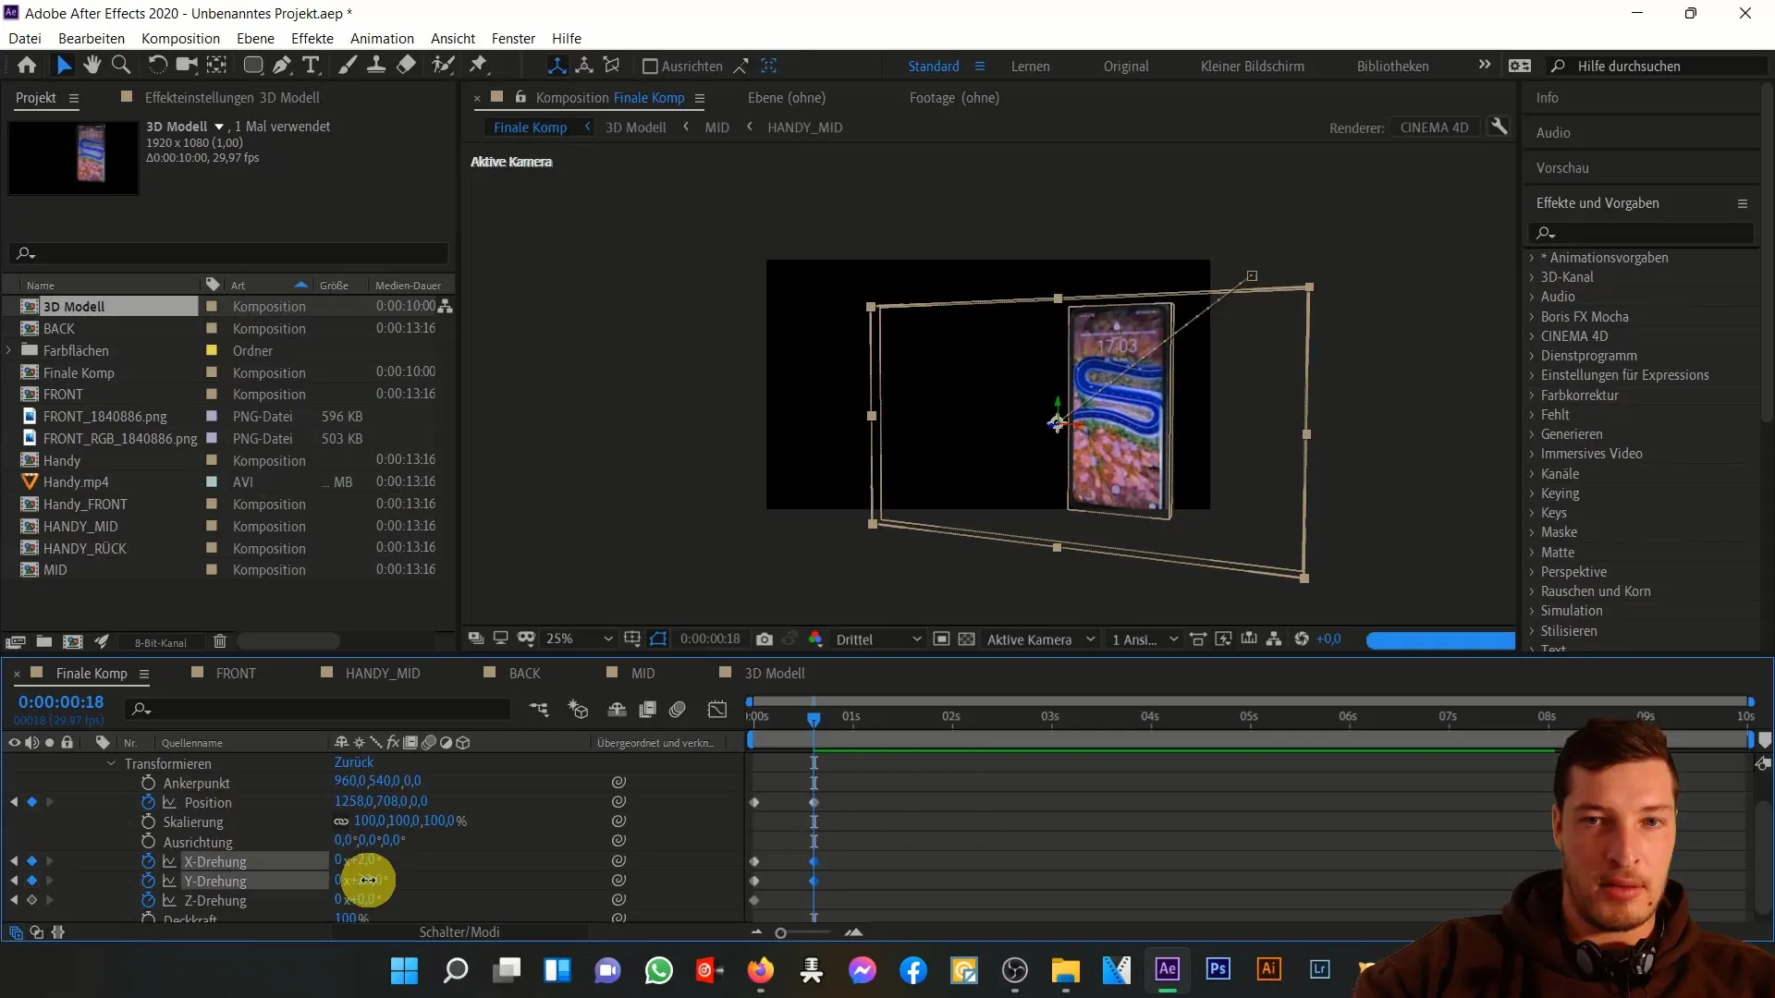Open the Komposition menu
The height and width of the screenshot is (998, 1775).
[179, 38]
